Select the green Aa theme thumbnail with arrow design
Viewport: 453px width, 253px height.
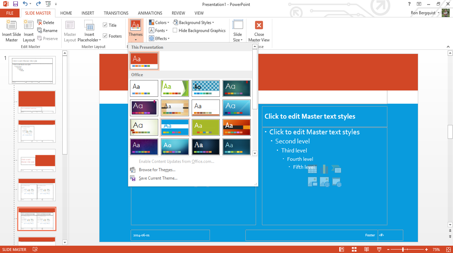pos(175,88)
